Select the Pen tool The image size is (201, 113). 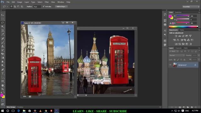pyautogui.click(x=3, y=70)
